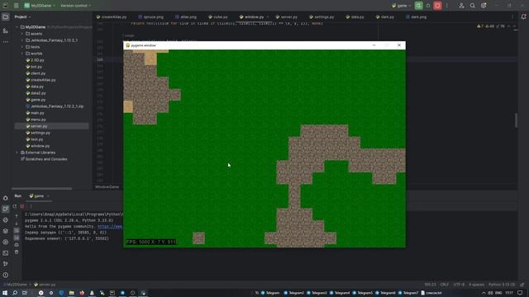This screenshot has width=529, height=297.
Task: Clear all Run console output
Action: (x=17, y=252)
